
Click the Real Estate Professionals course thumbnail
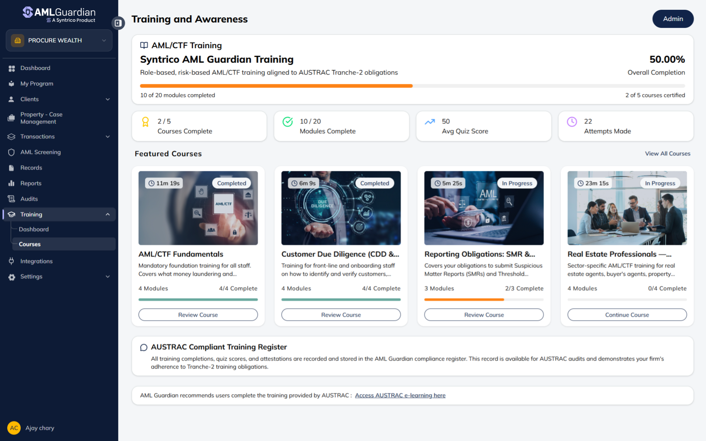(627, 208)
